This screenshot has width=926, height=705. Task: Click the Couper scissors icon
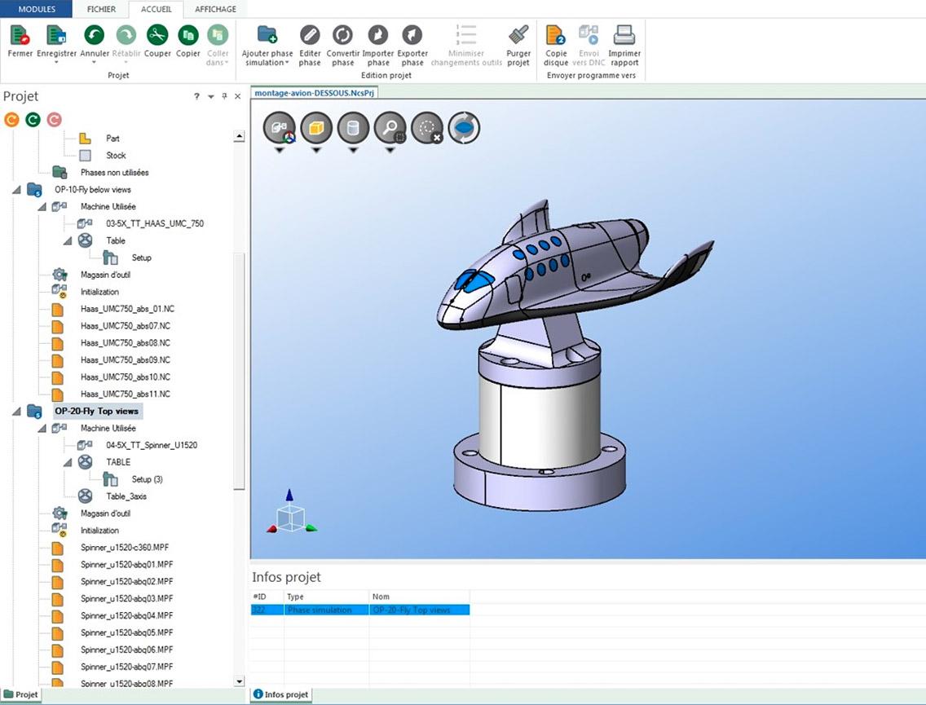coord(157,35)
